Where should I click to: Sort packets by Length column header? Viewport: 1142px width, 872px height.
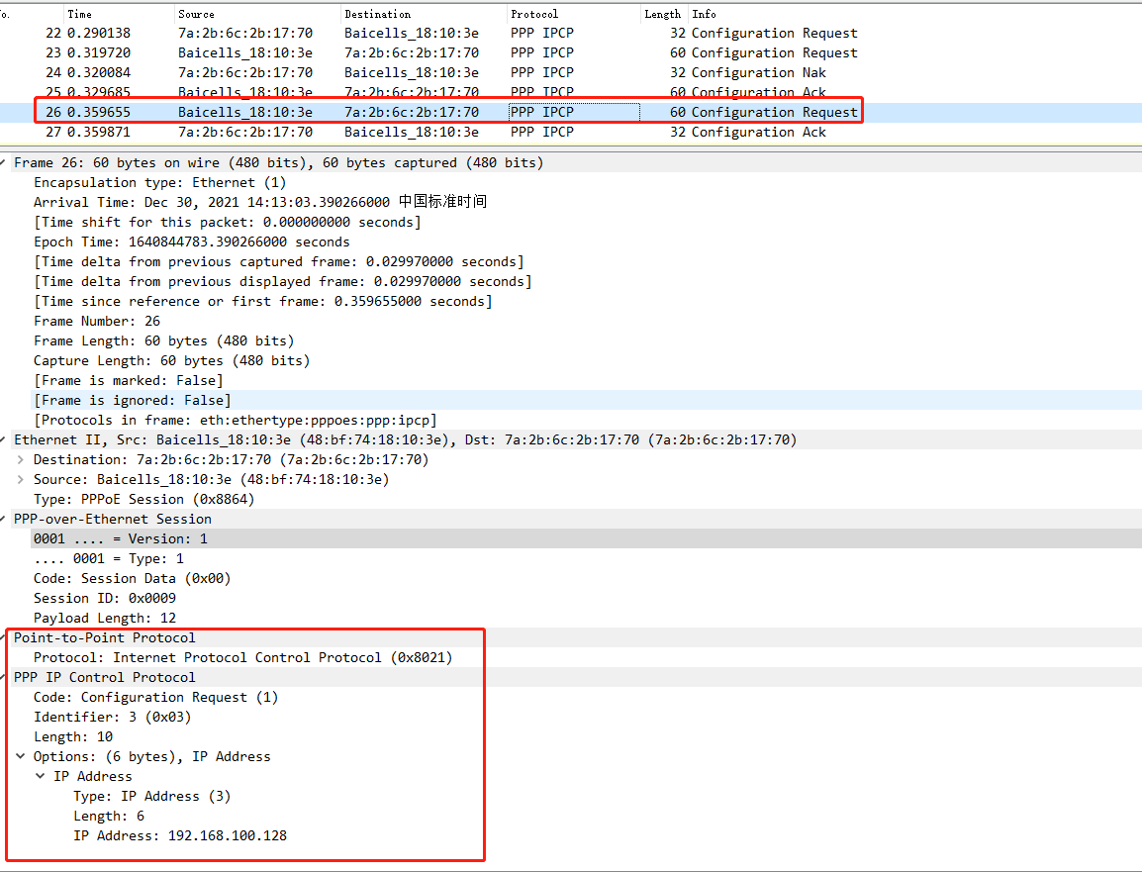point(663,14)
